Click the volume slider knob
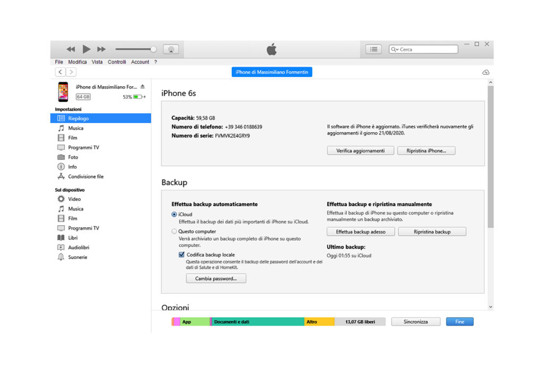Image resolution: width=544 pixels, height=373 pixels. (154, 49)
